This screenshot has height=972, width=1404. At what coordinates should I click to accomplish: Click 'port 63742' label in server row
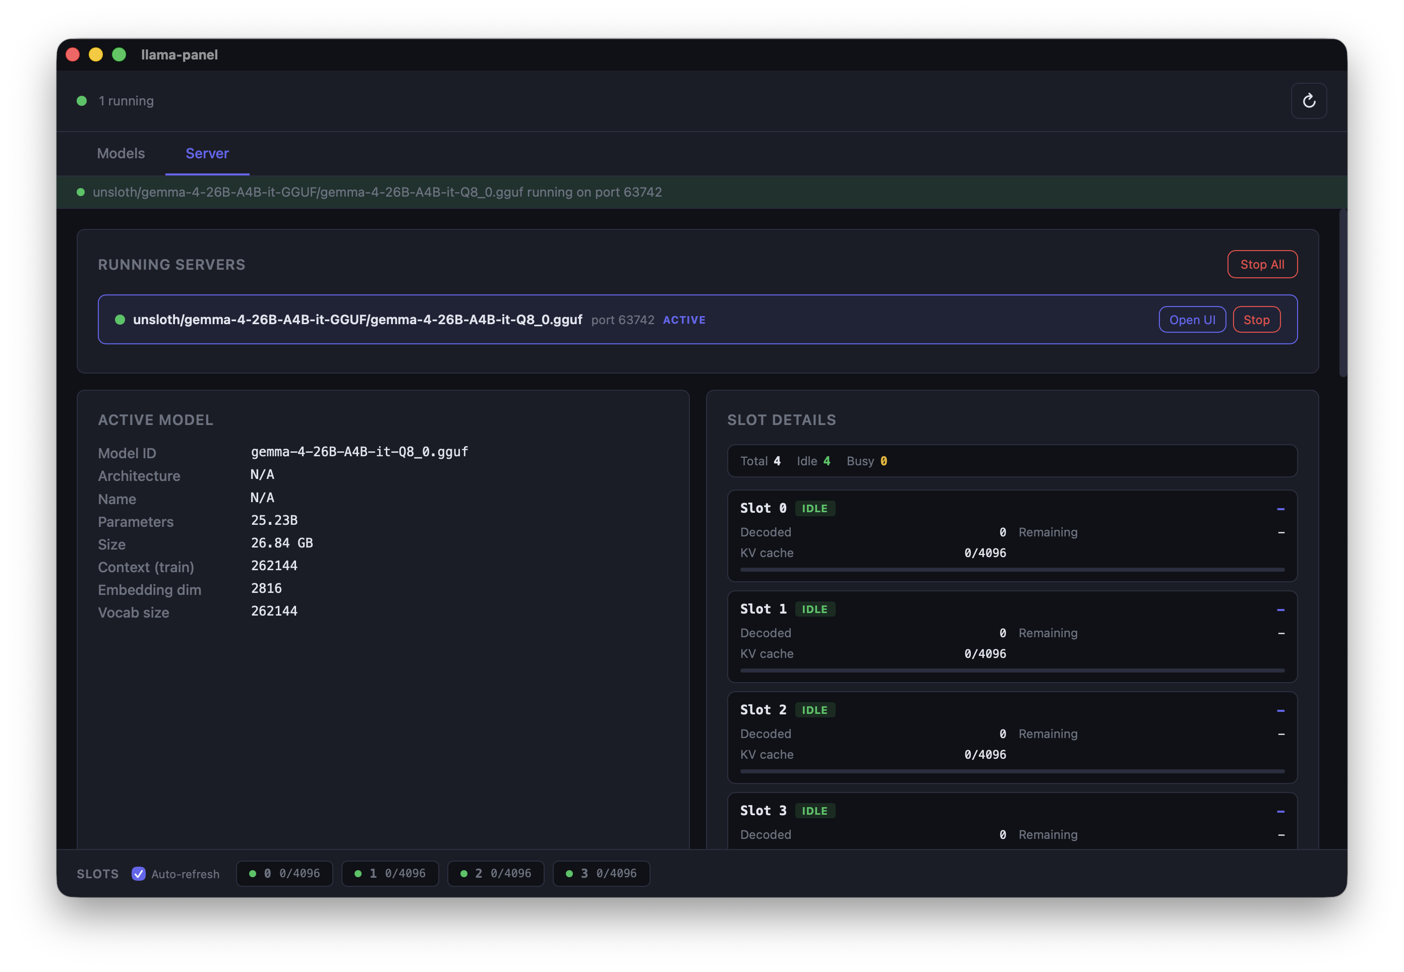[622, 320]
